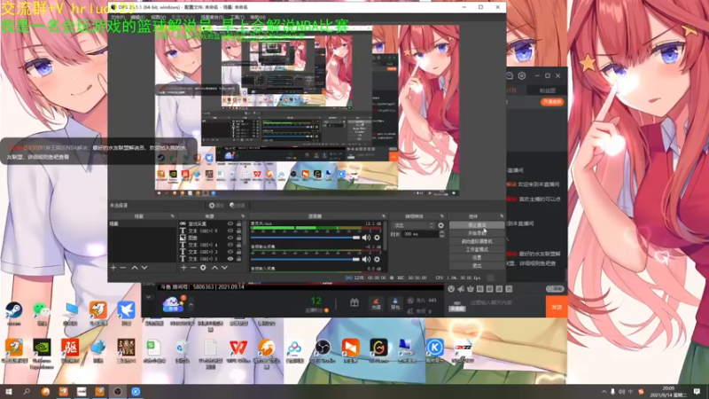
Task: Add a new scene with plus icon
Action: pyautogui.click(x=113, y=268)
